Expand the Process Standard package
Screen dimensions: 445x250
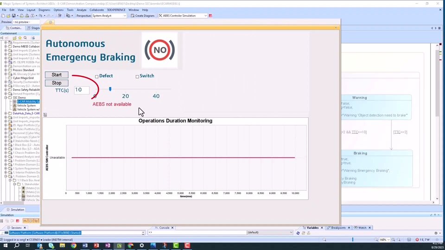pyautogui.click(x=6, y=70)
